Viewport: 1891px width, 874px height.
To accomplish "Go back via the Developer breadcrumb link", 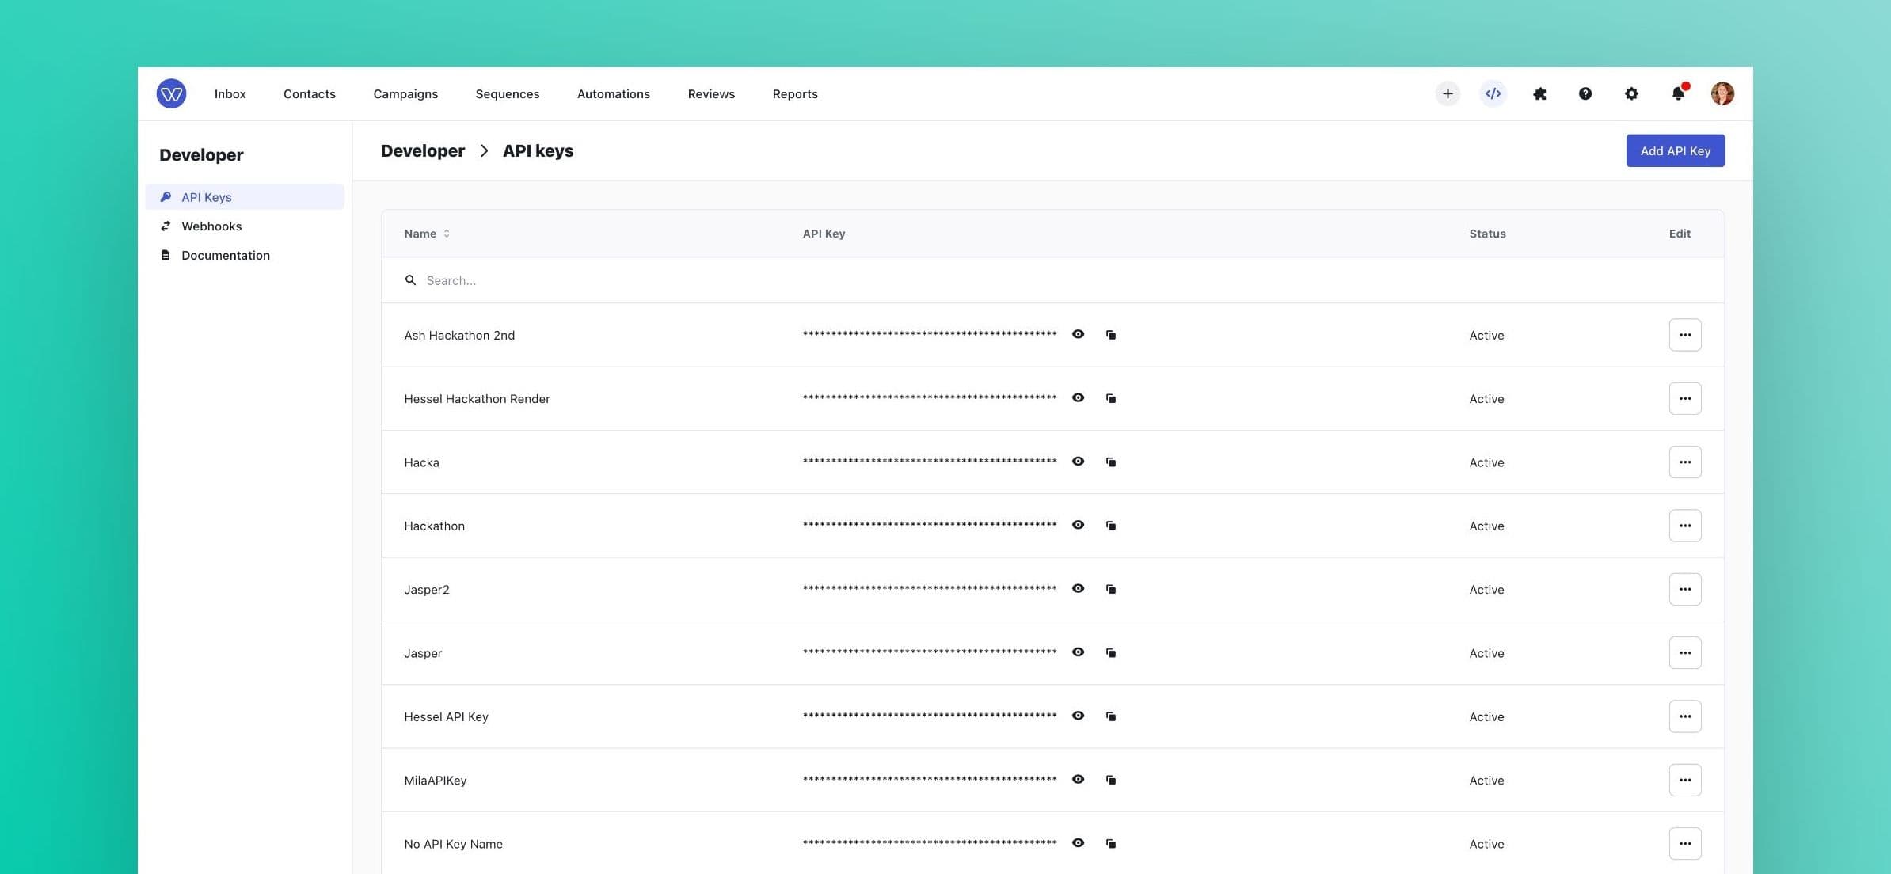I will (x=422, y=150).
